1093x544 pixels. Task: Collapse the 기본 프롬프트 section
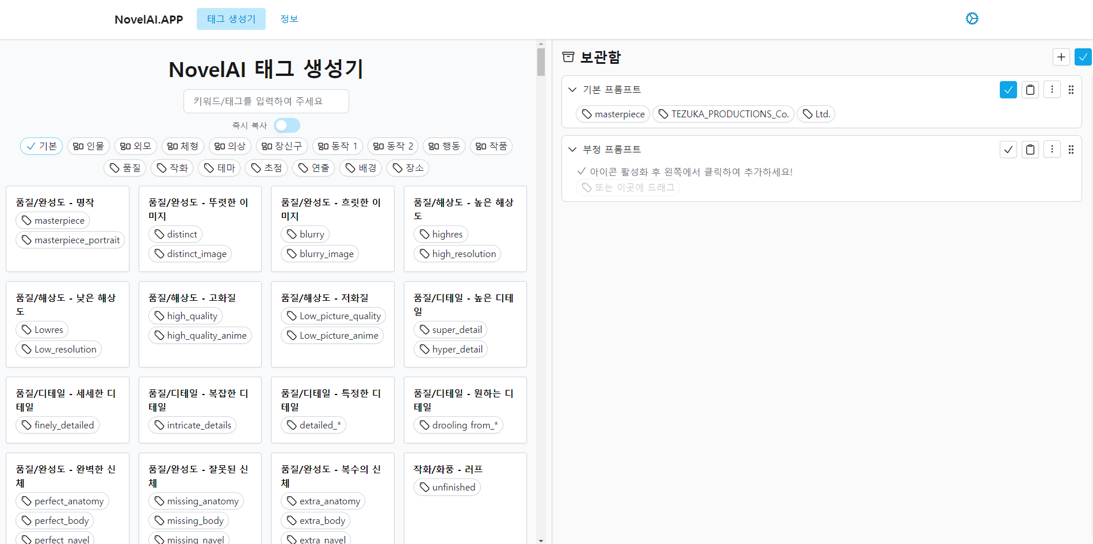click(572, 90)
